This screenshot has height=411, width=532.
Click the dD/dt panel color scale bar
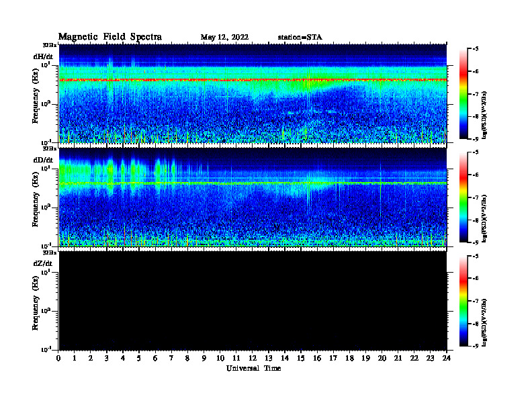[x=463, y=197]
